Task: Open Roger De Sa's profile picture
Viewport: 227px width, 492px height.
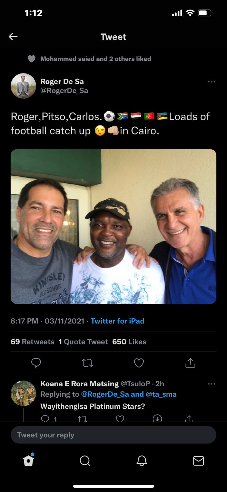Action: [x=23, y=86]
